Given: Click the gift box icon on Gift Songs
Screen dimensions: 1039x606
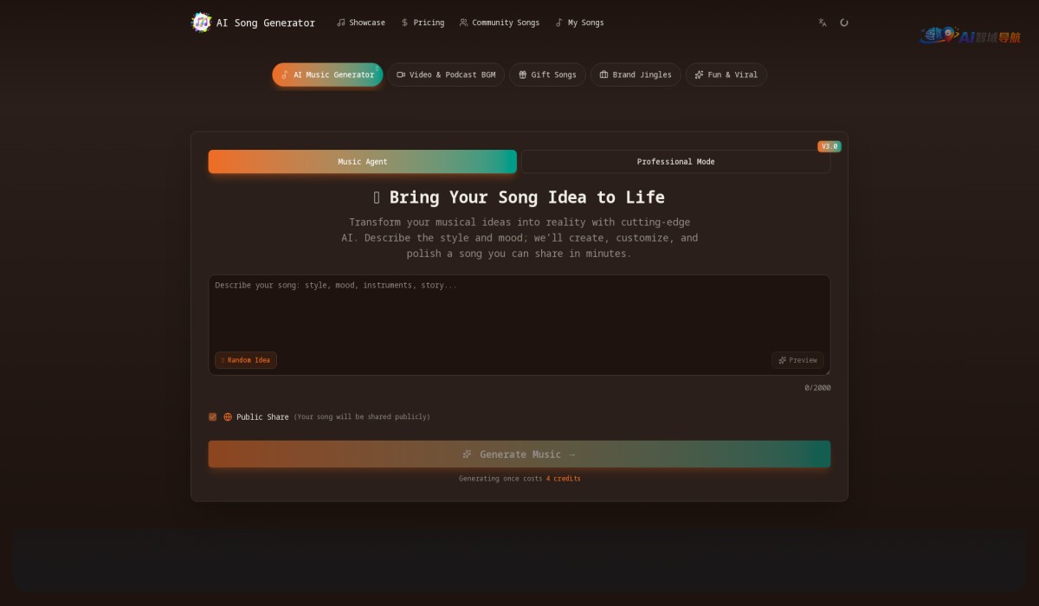Looking at the screenshot, I should tap(522, 74).
